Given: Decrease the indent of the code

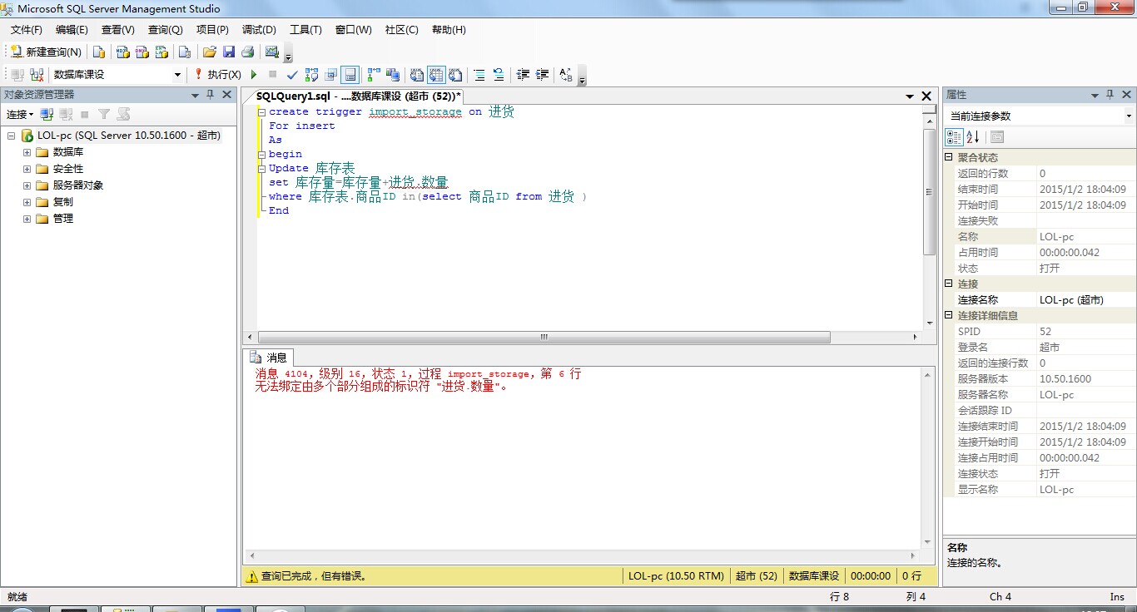Looking at the screenshot, I should click(x=523, y=75).
